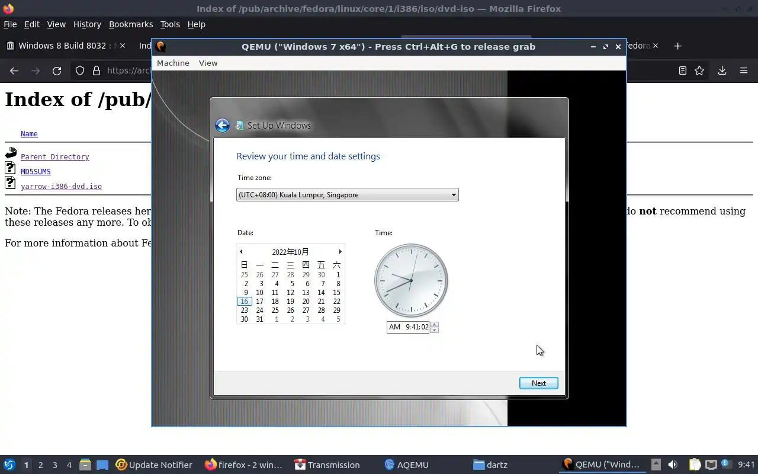This screenshot has width=758, height=474.
Task: Open Firefox downloads panel
Action: [x=722, y=71]
